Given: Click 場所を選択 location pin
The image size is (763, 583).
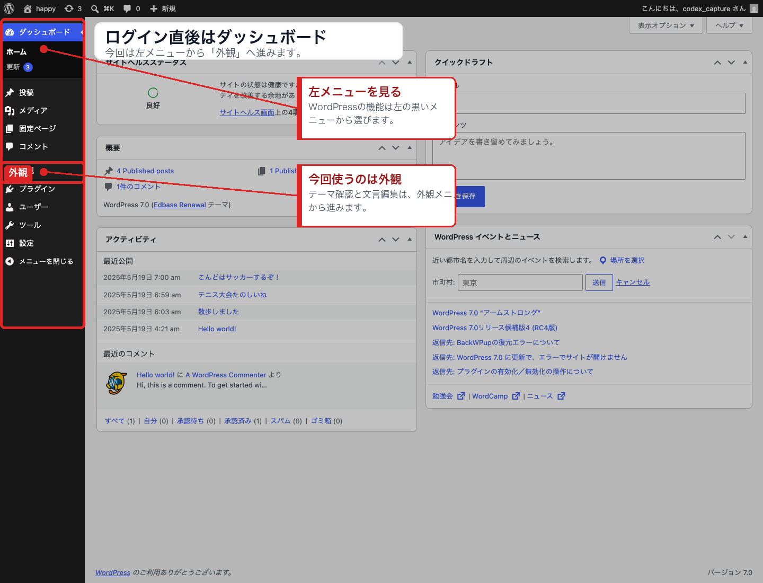Looking at the screenshot, I should click(x=622, y=260).
